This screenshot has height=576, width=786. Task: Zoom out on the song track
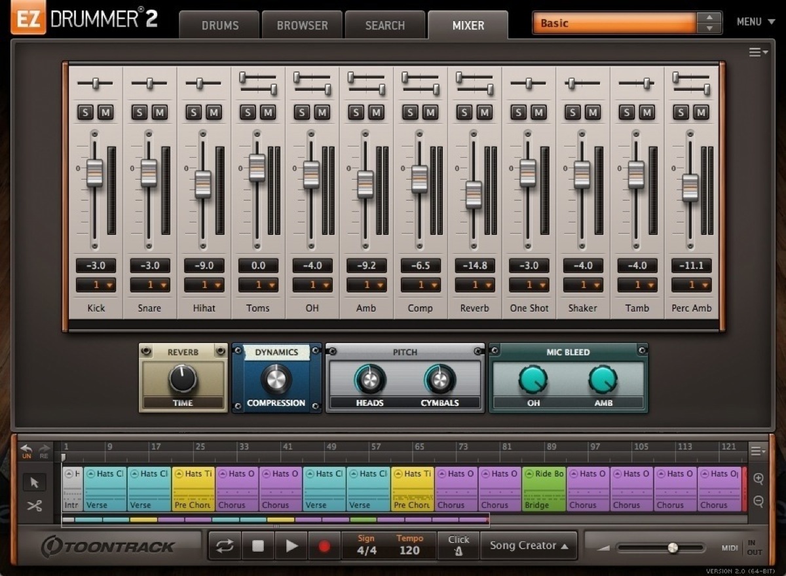758,501
